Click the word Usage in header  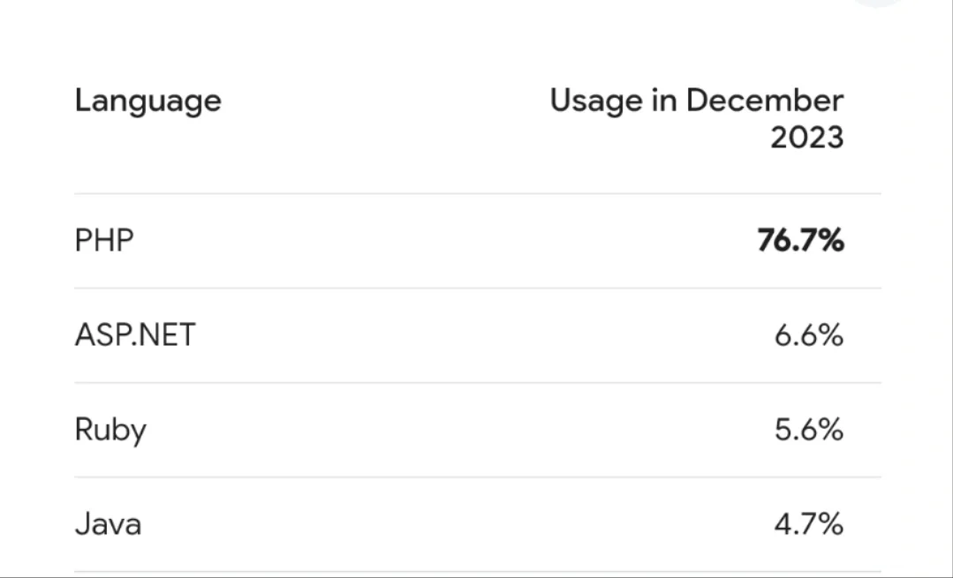point(597,101)
